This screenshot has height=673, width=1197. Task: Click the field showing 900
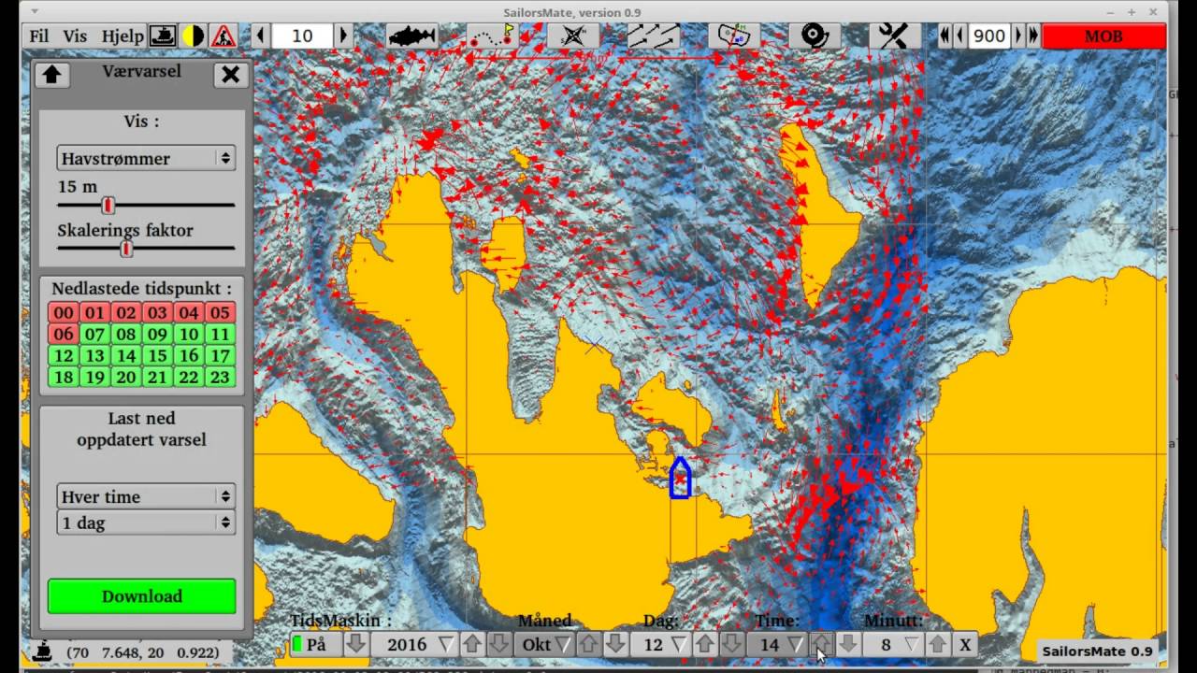pos(989,36)
